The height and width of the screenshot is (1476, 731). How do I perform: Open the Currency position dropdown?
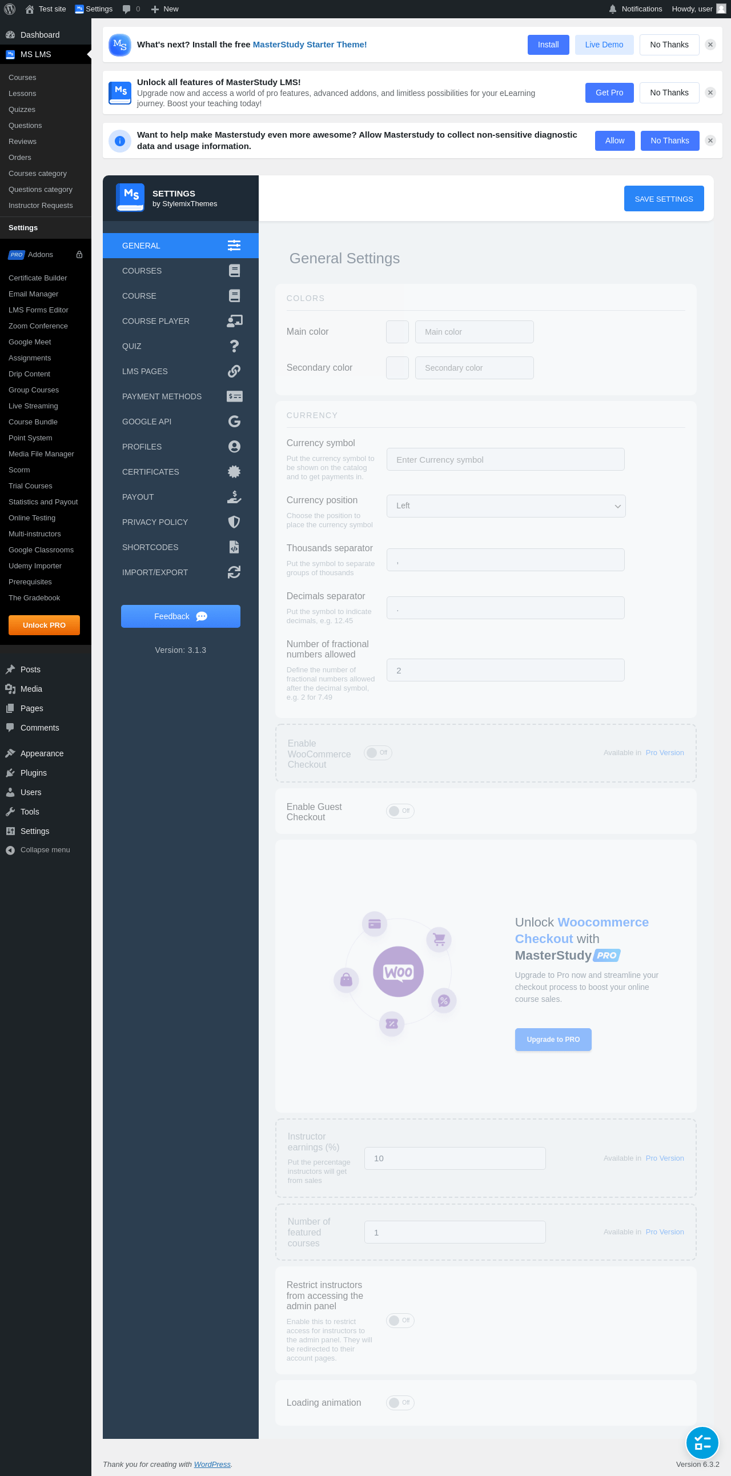click(x=506, y=507)
